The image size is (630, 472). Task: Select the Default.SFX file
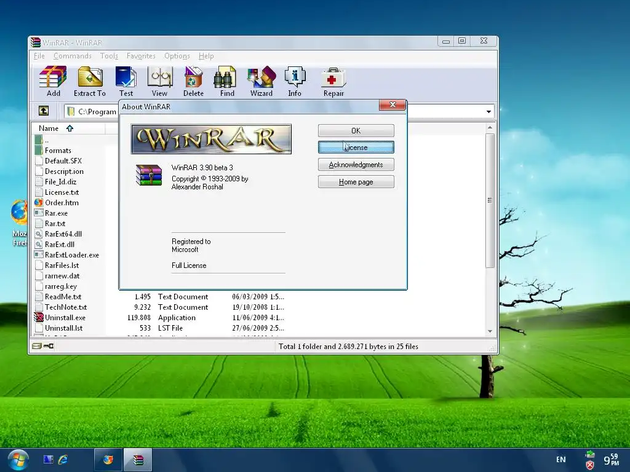click(63, 161)
